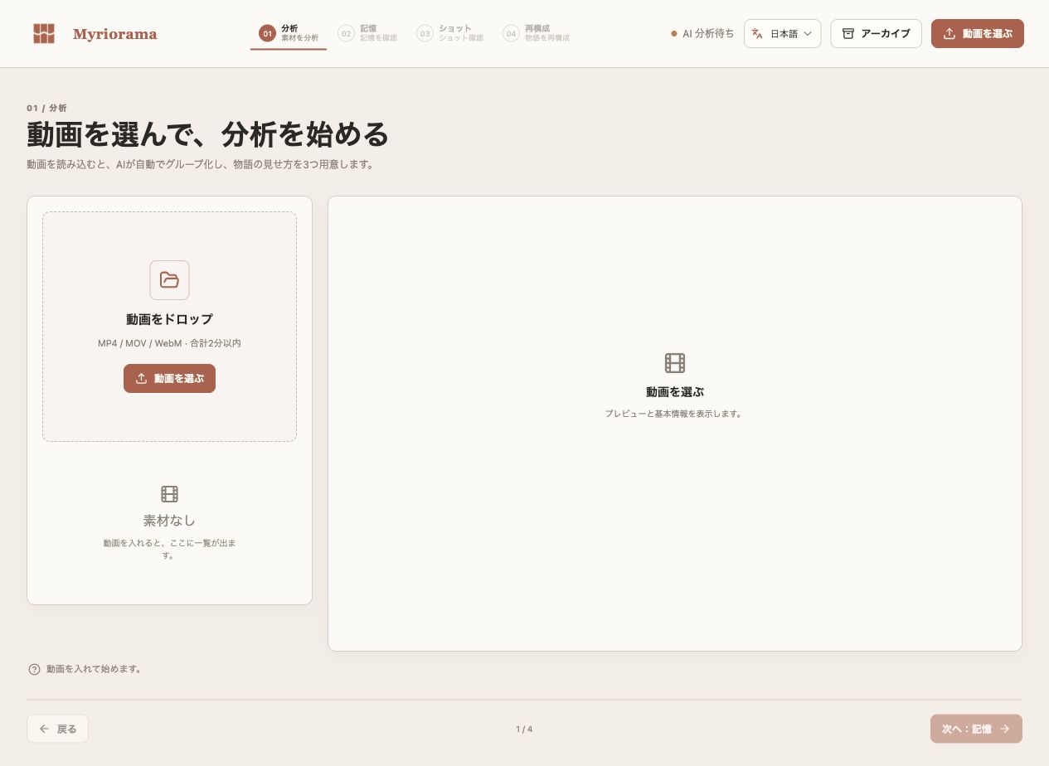The image size is (1049, 766).
Task: Select step 03 ショット tab
Action: 450,33
